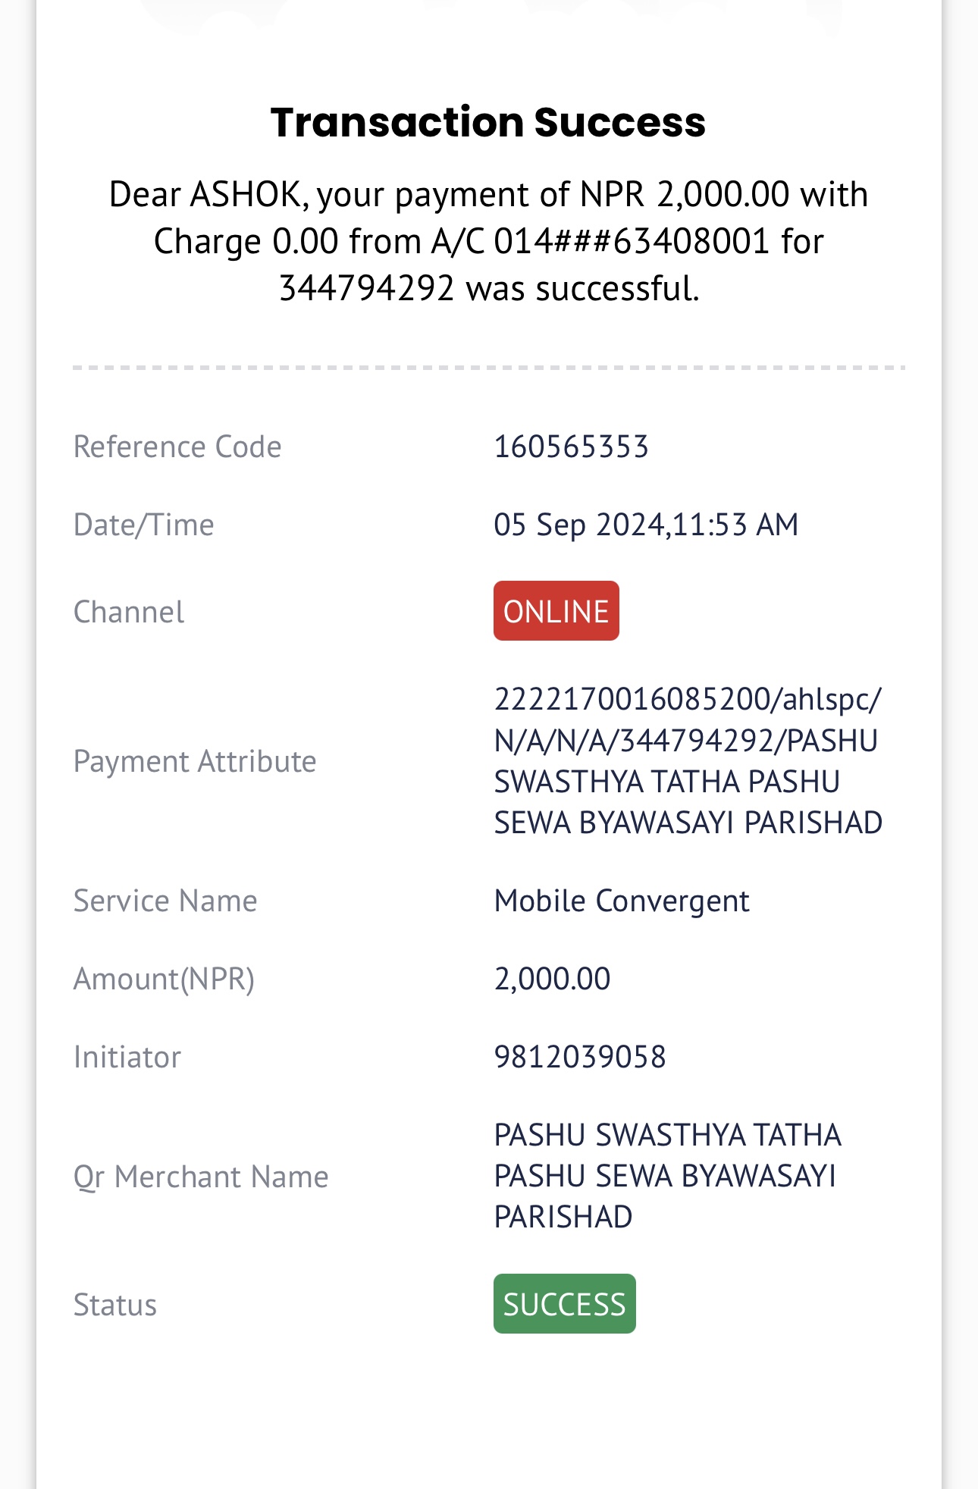Image resolution: width=978 pixels, height=1489 pixels.
Task: Click the Amount(NPR) label
Action: [x=164, y=979]
